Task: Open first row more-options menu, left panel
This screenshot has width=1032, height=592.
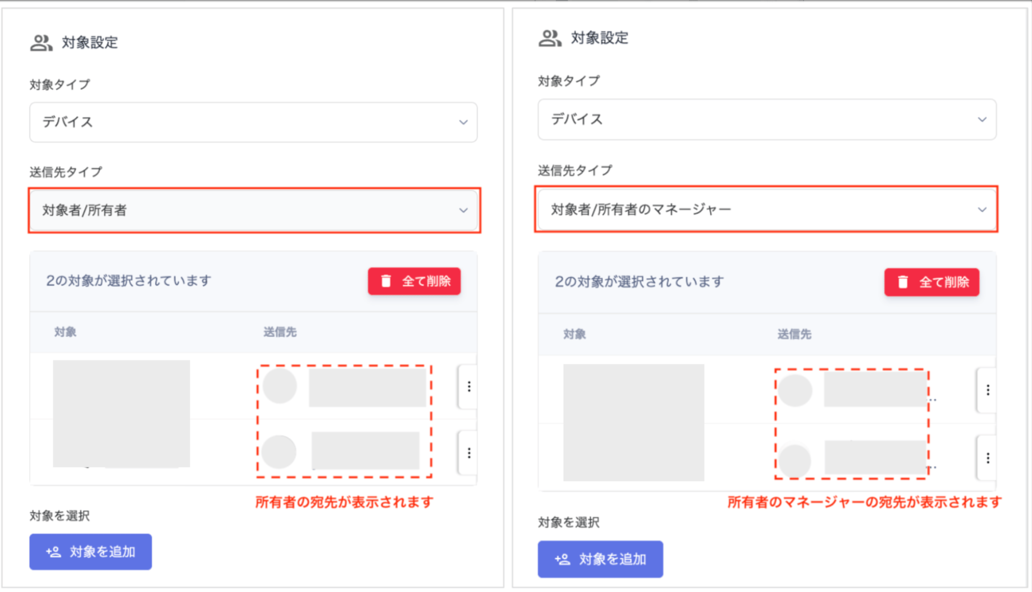Action: 469,387
